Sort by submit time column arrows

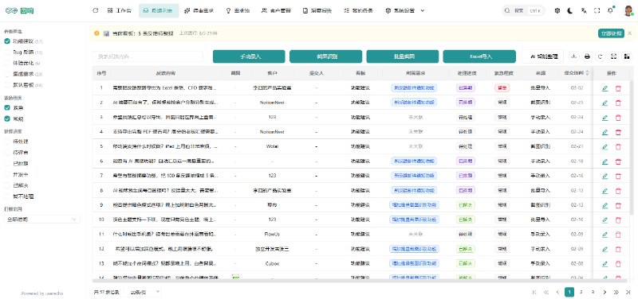(587, 73)
